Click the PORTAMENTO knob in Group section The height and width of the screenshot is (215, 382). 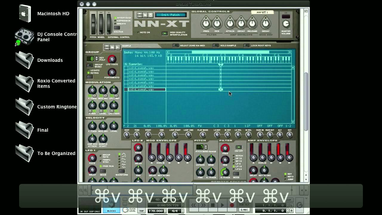(112, 72)
